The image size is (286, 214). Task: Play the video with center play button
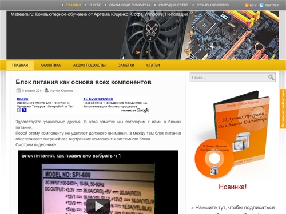click(98, 206)
